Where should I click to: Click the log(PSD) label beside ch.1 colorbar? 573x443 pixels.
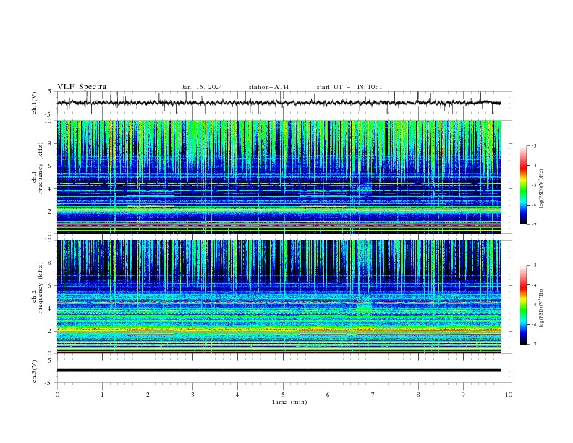tap(542, 189)
